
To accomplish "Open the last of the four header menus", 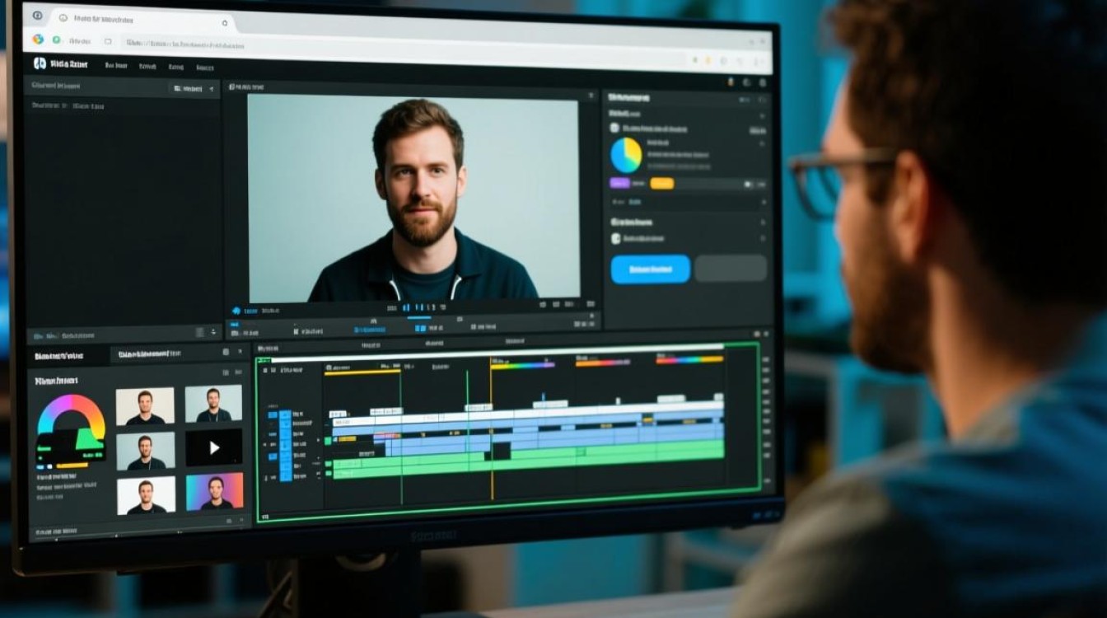I will coord(203,67).
